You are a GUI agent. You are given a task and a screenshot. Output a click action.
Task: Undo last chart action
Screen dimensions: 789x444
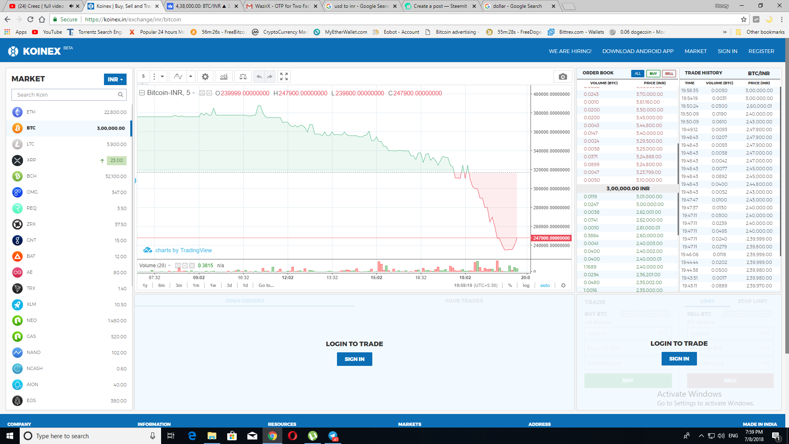(259, 76)
